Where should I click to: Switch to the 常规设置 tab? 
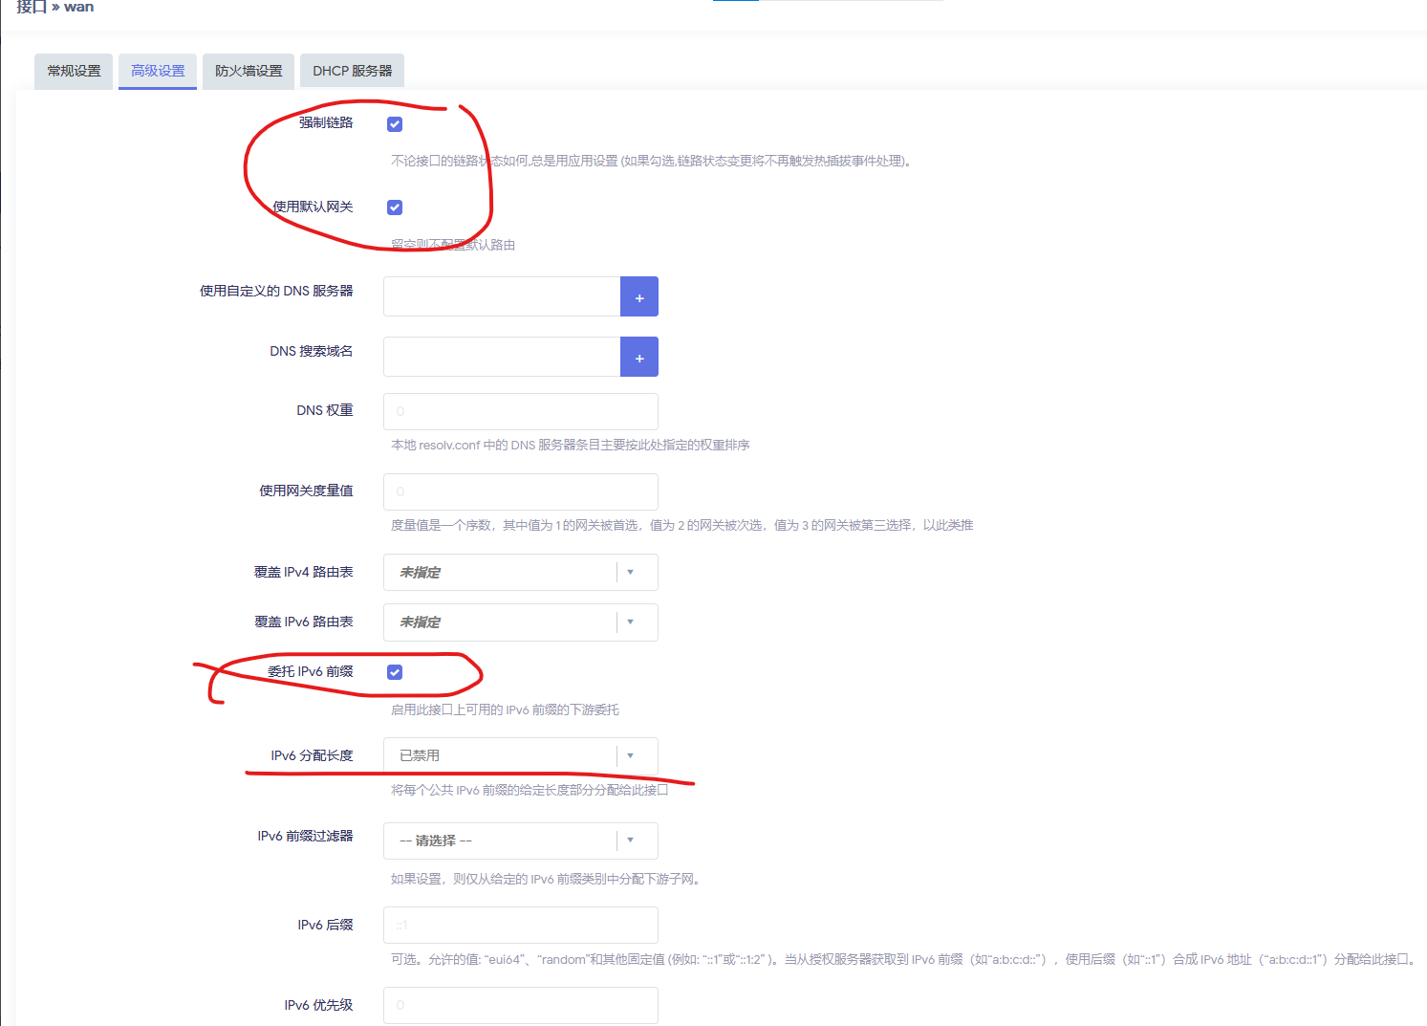tap(74, 72)
